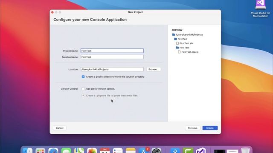Open Messages from the Dock
The width and height of the screenshot is (273, 153).
(x=66, y=150)
